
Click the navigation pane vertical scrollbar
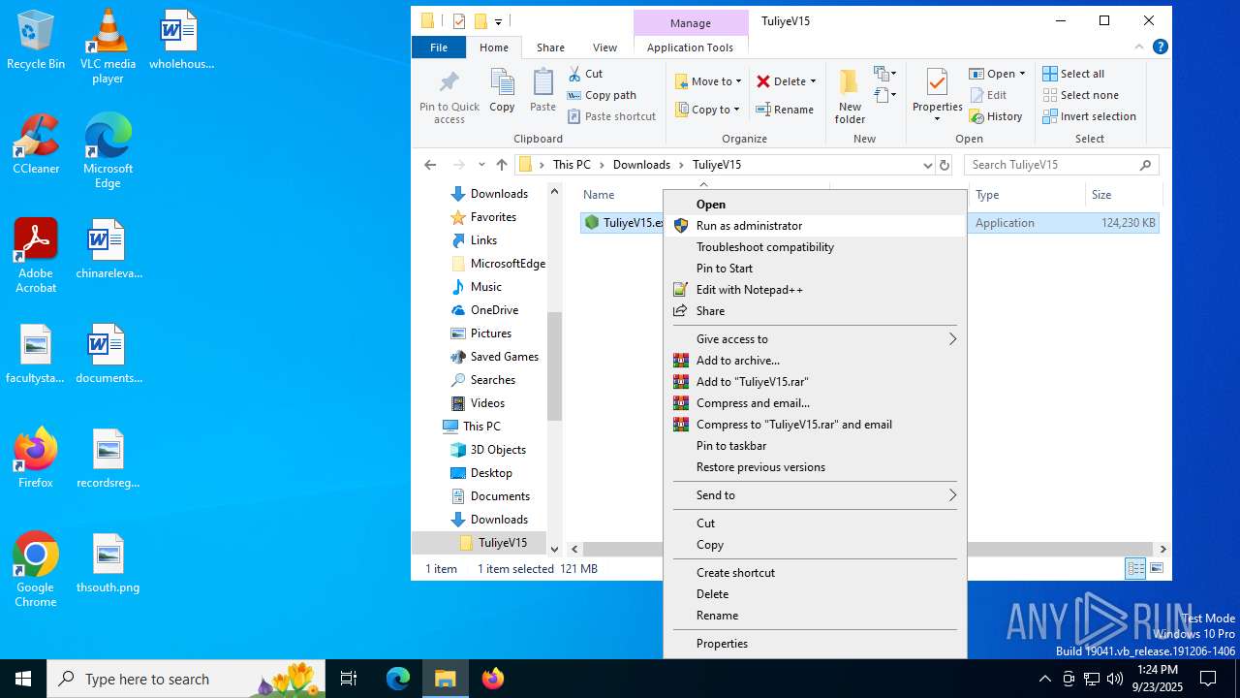[554, 368]
